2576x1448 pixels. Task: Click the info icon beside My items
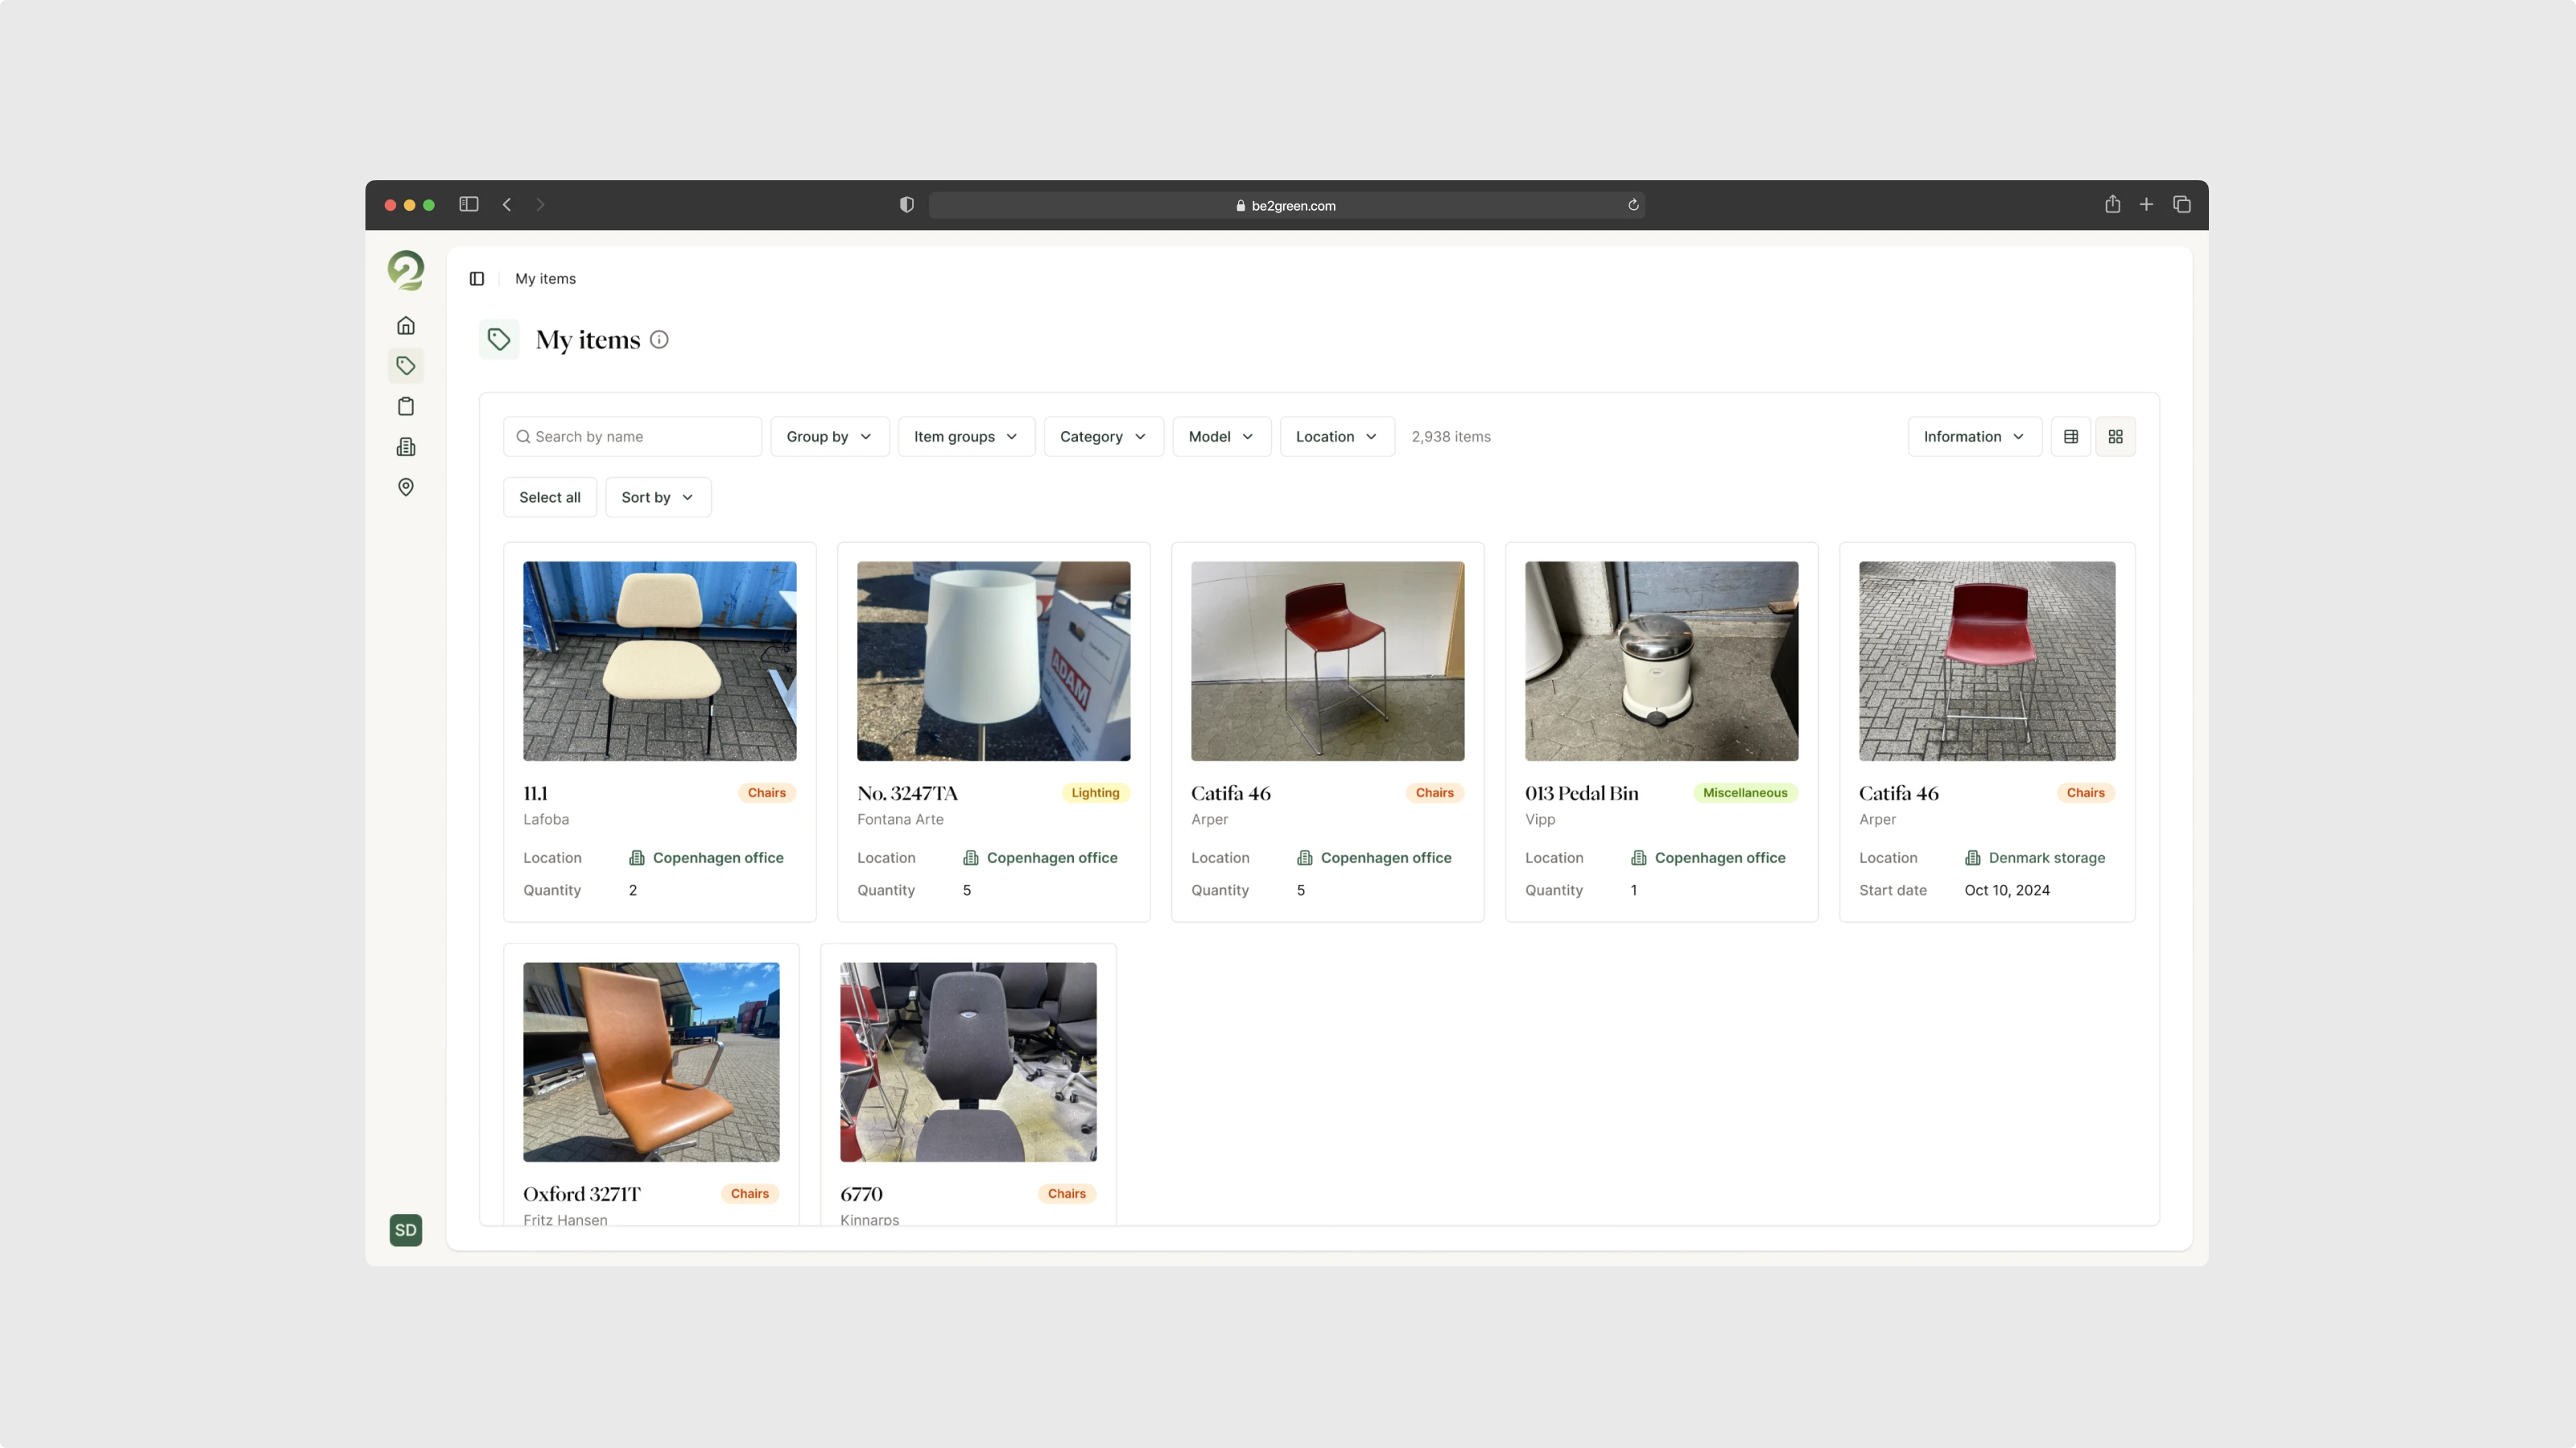click(659, 339)
